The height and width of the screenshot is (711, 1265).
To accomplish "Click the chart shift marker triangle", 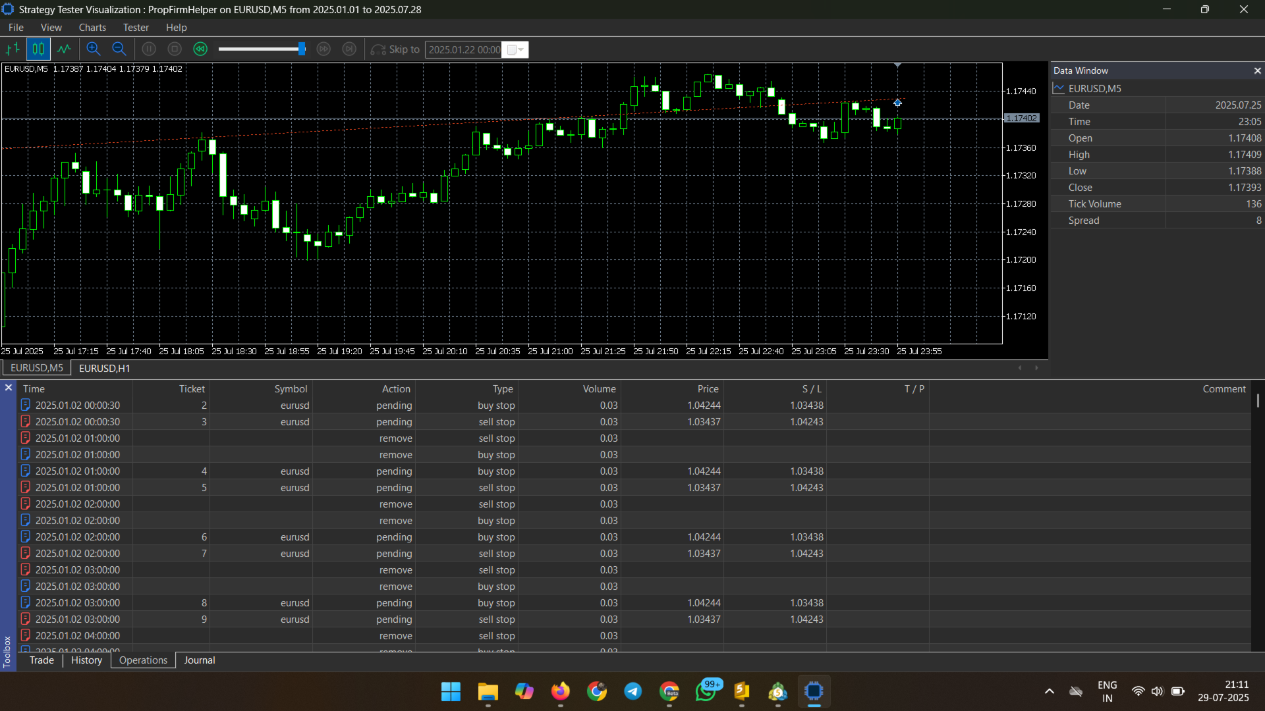I will pyautogui.click(x=897, y=65).
